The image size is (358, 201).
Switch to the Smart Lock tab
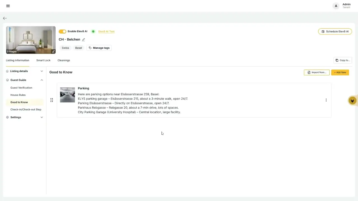click(x=43, y=60)
